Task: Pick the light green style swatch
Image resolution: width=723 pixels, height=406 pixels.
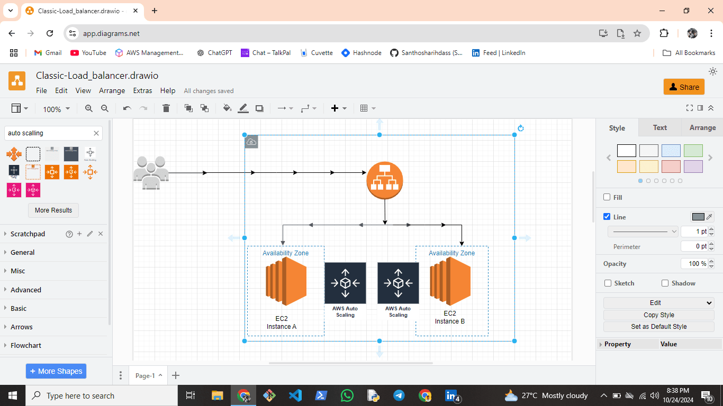Action: point(693,151)
